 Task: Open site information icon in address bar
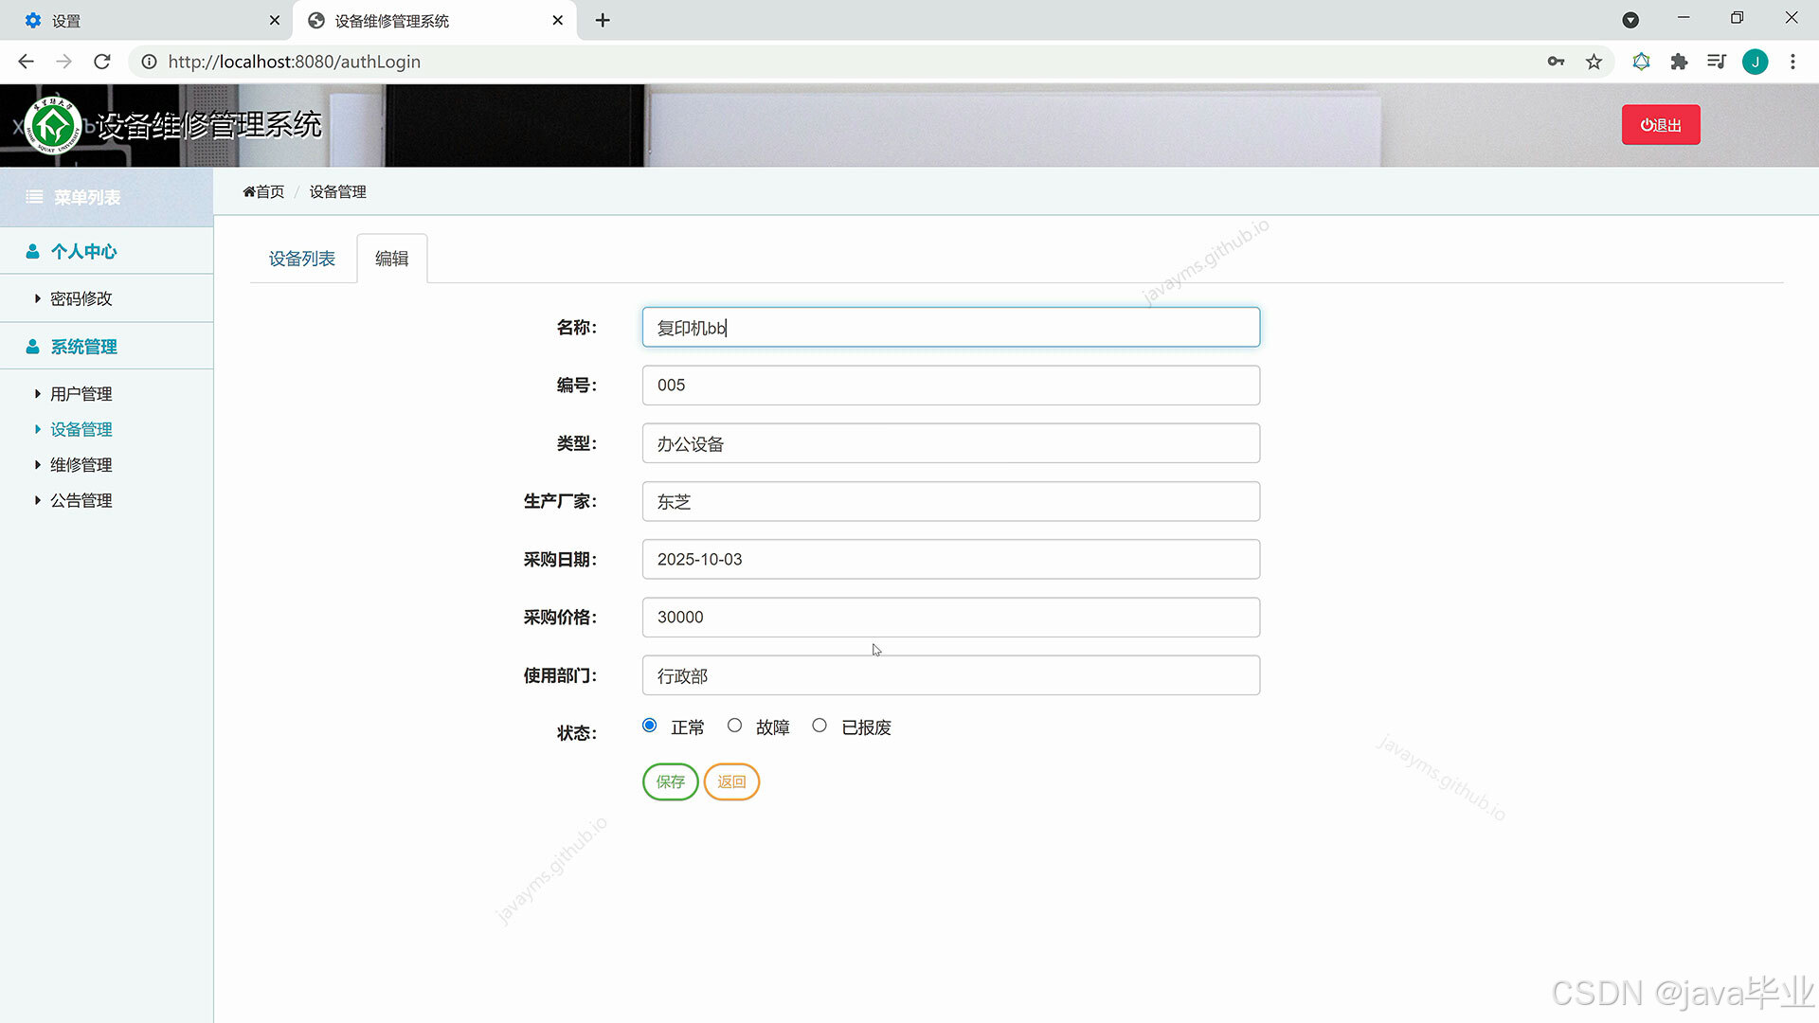pyautogui.click(x=149, y=62)
